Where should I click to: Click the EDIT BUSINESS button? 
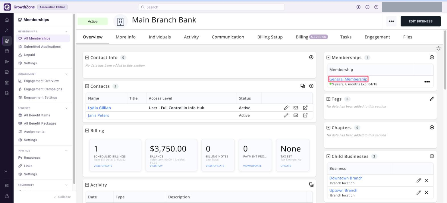(420, 21)
